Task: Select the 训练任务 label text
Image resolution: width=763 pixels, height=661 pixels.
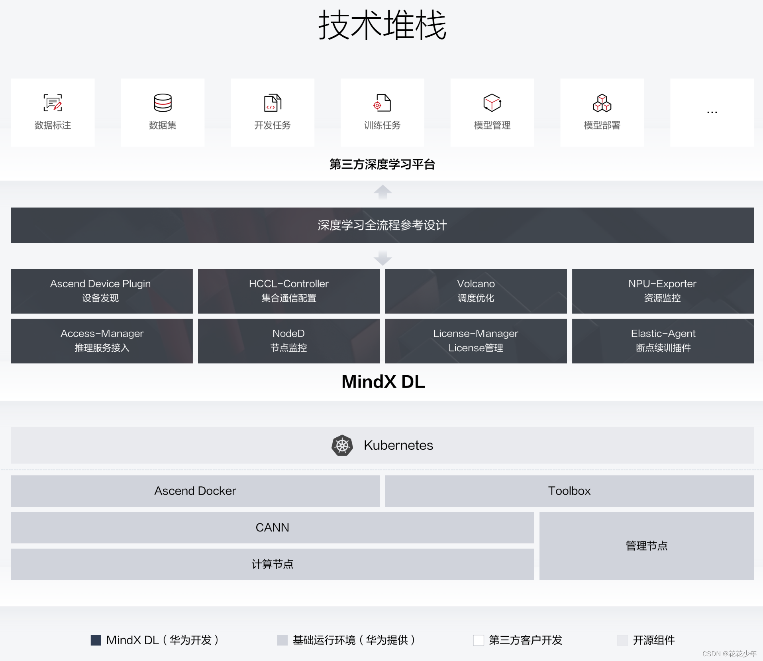Action: pyautogui.click(x=382, y=125)
